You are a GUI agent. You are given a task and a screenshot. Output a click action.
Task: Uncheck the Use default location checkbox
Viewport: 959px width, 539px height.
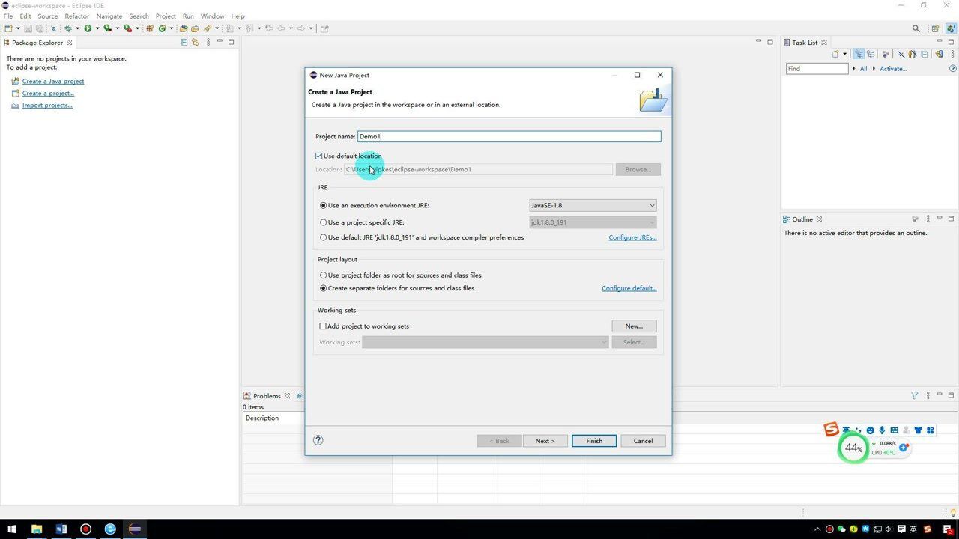click(319, 156)
